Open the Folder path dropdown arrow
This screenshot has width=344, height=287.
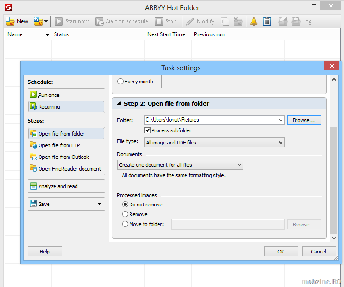click(x=281, y=120)
